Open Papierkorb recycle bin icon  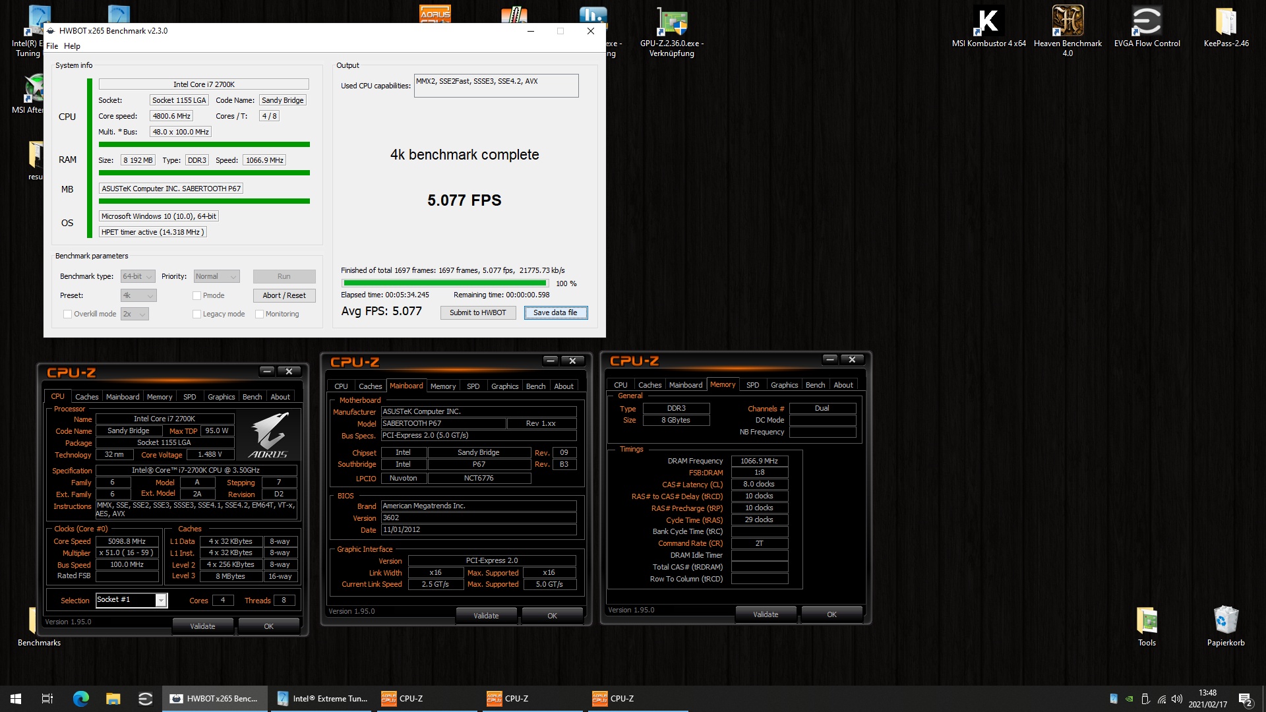[x=1226, y=626]
